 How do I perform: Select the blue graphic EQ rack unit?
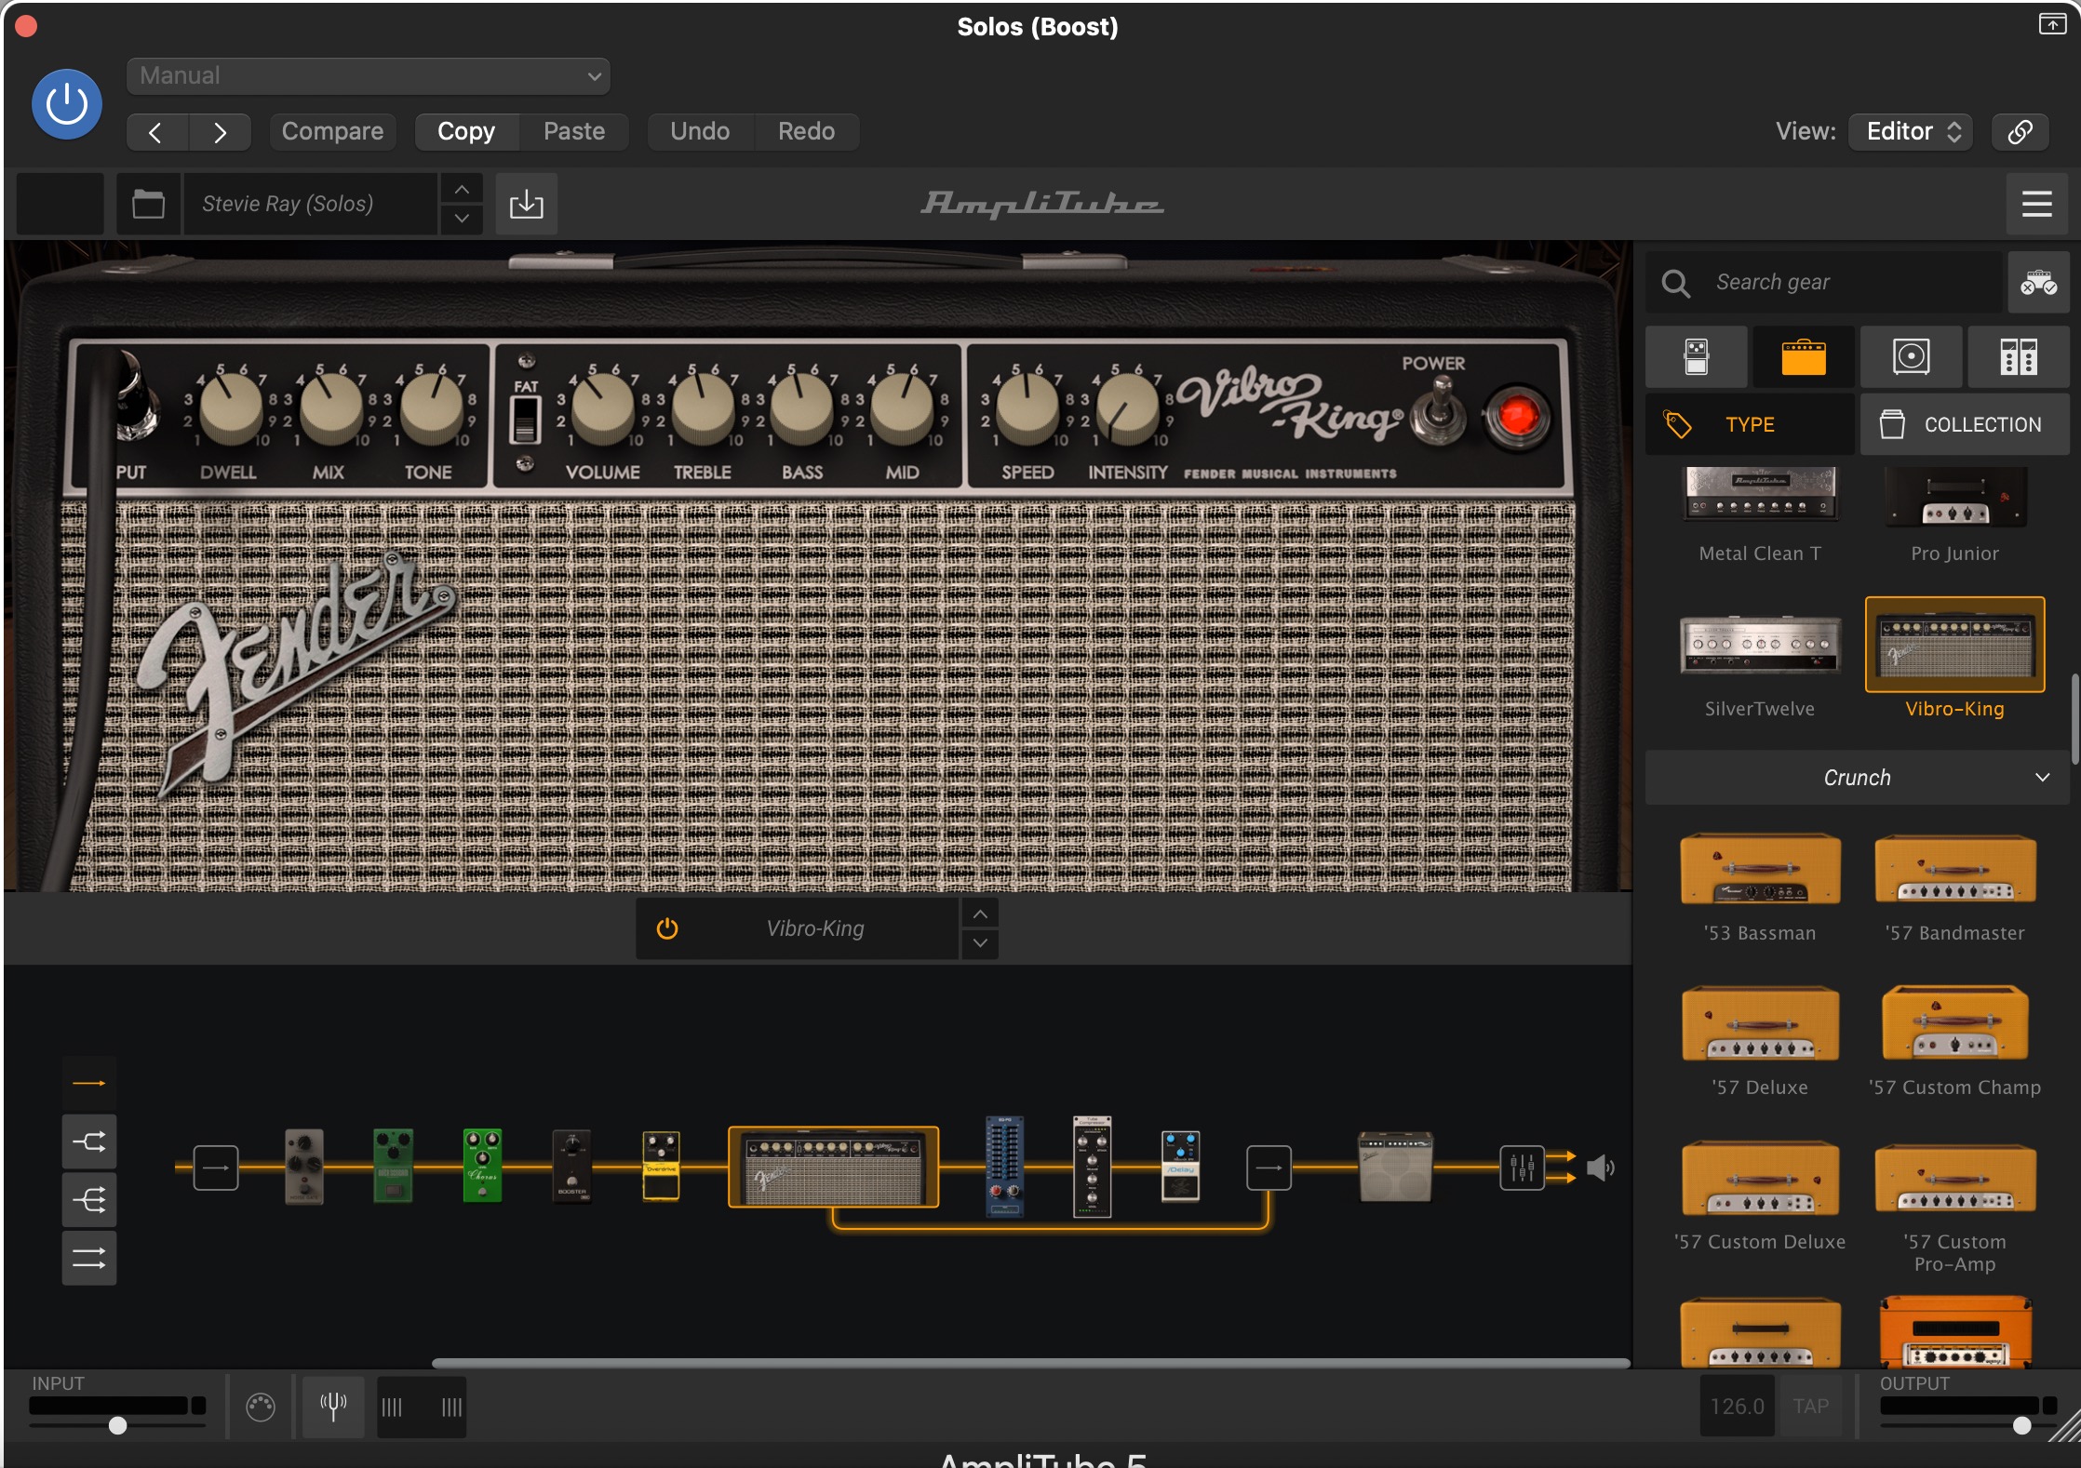click(1004, 1167)
